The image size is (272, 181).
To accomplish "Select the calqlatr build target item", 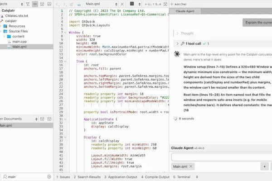I will click(11, 21).
